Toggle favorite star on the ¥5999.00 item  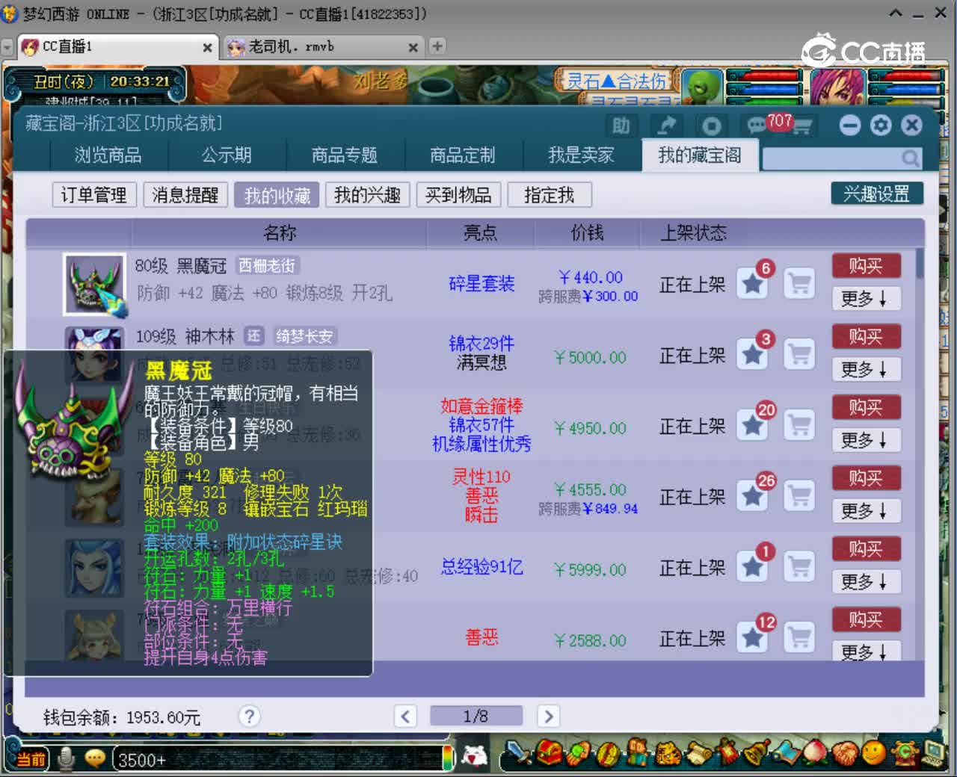[x=752, y=567]
